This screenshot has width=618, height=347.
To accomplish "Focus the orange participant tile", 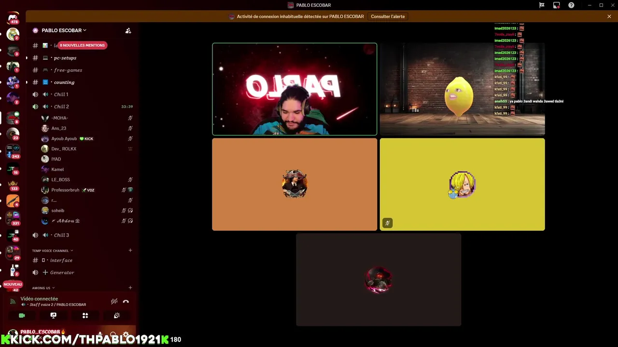I will (295, 185).
